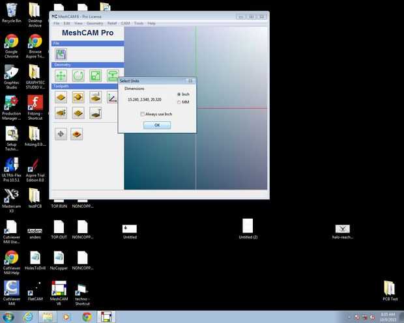Click the first Toolpath icon with flat gold block
This screenshot has width=404, height=323.
point(61,98)
